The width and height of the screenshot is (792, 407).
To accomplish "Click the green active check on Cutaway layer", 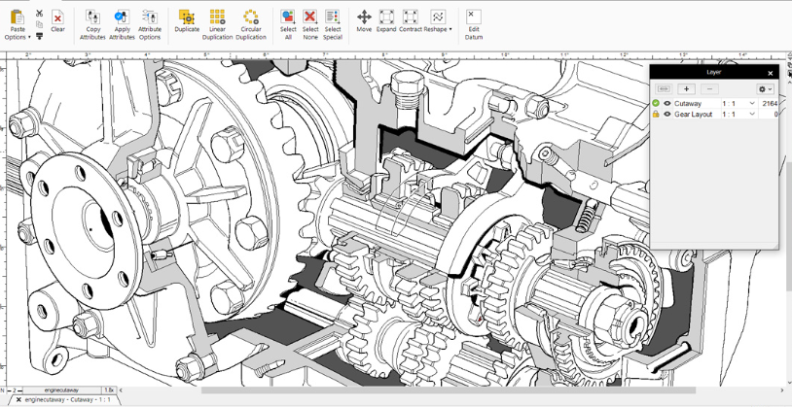I will 656,103.
